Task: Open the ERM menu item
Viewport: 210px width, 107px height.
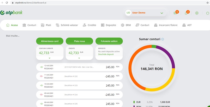Action: (x=126, y=25)
